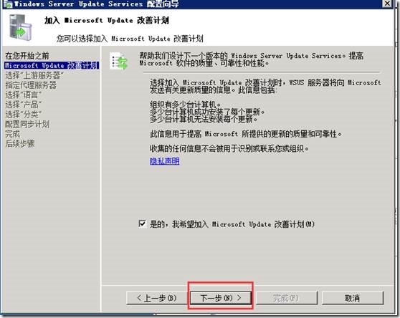Image resolution: width=400 pixels, height=318 pixels.
Task: Select the 后续步骤 step
Action: click(x=20, y=144)
